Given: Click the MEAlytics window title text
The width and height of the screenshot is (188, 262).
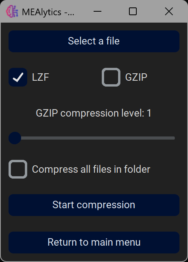Looking at the screenshot, I should coord(48,12).
